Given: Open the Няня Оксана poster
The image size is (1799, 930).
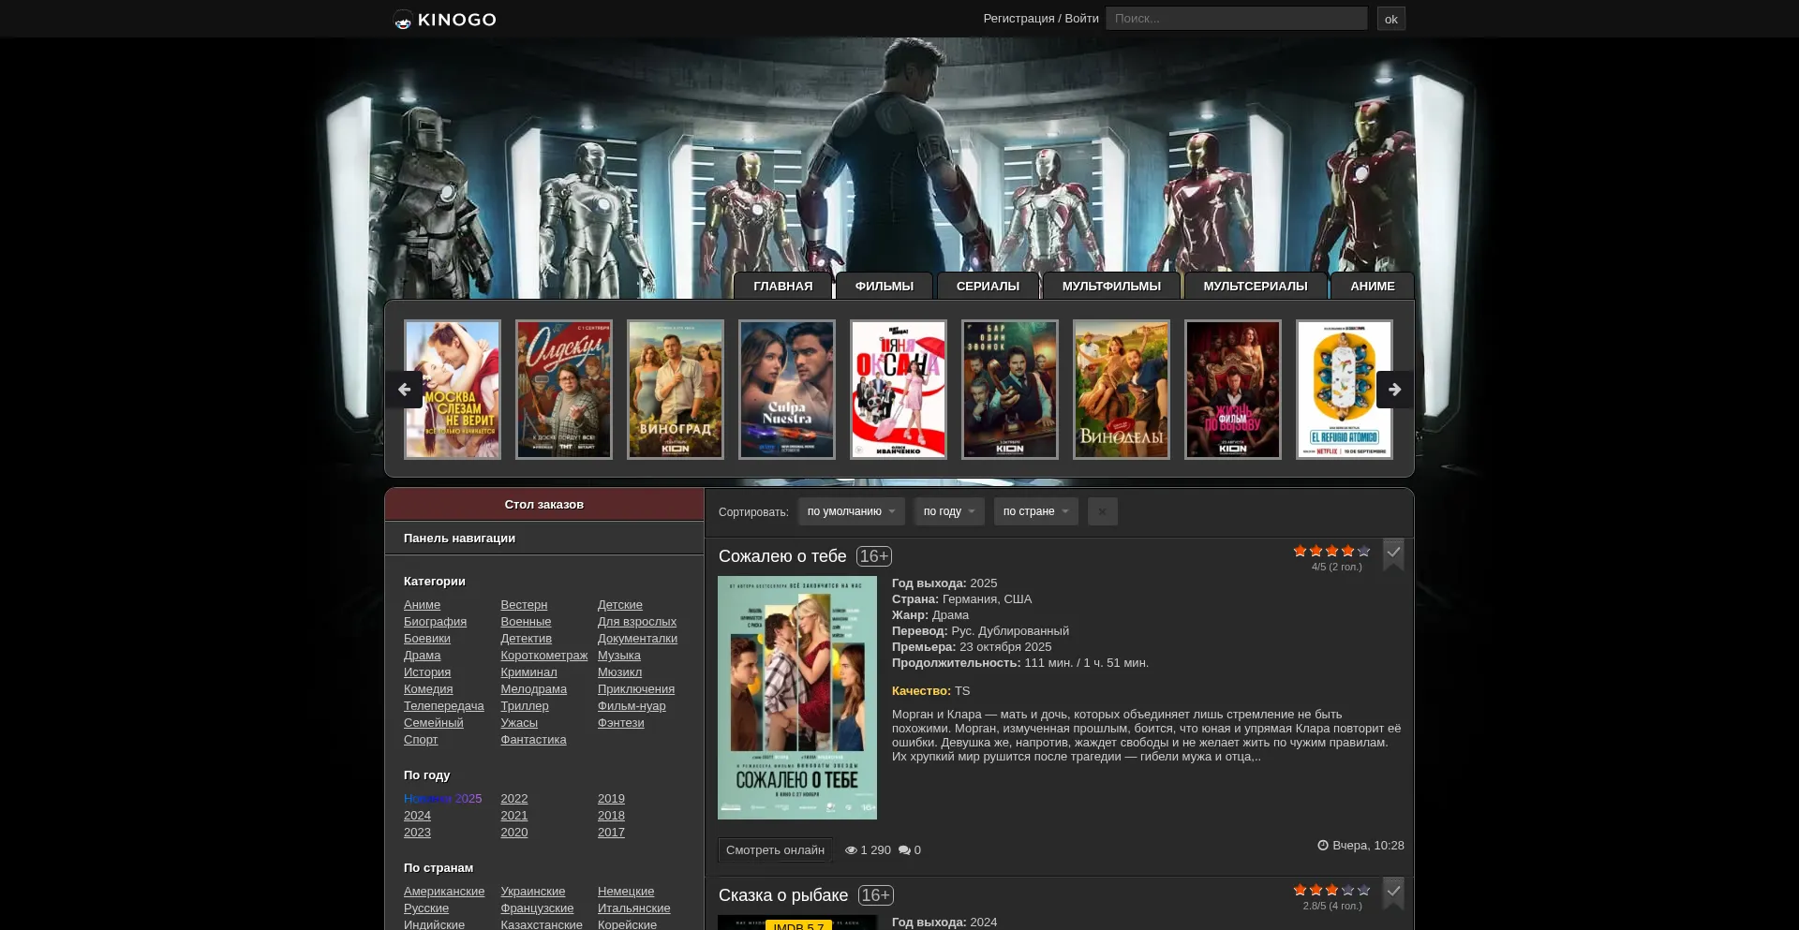Looking at the screenshot, I should [x=899, y=390].
